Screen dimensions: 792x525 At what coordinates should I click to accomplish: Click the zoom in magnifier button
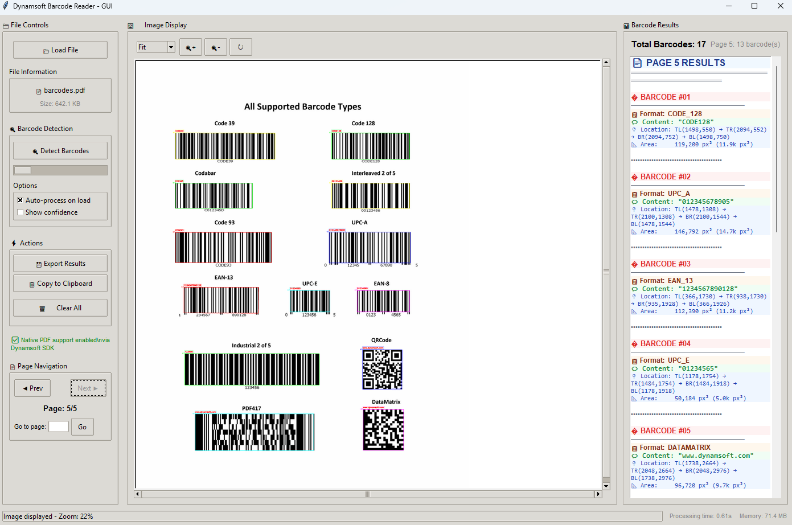[190, 47]
